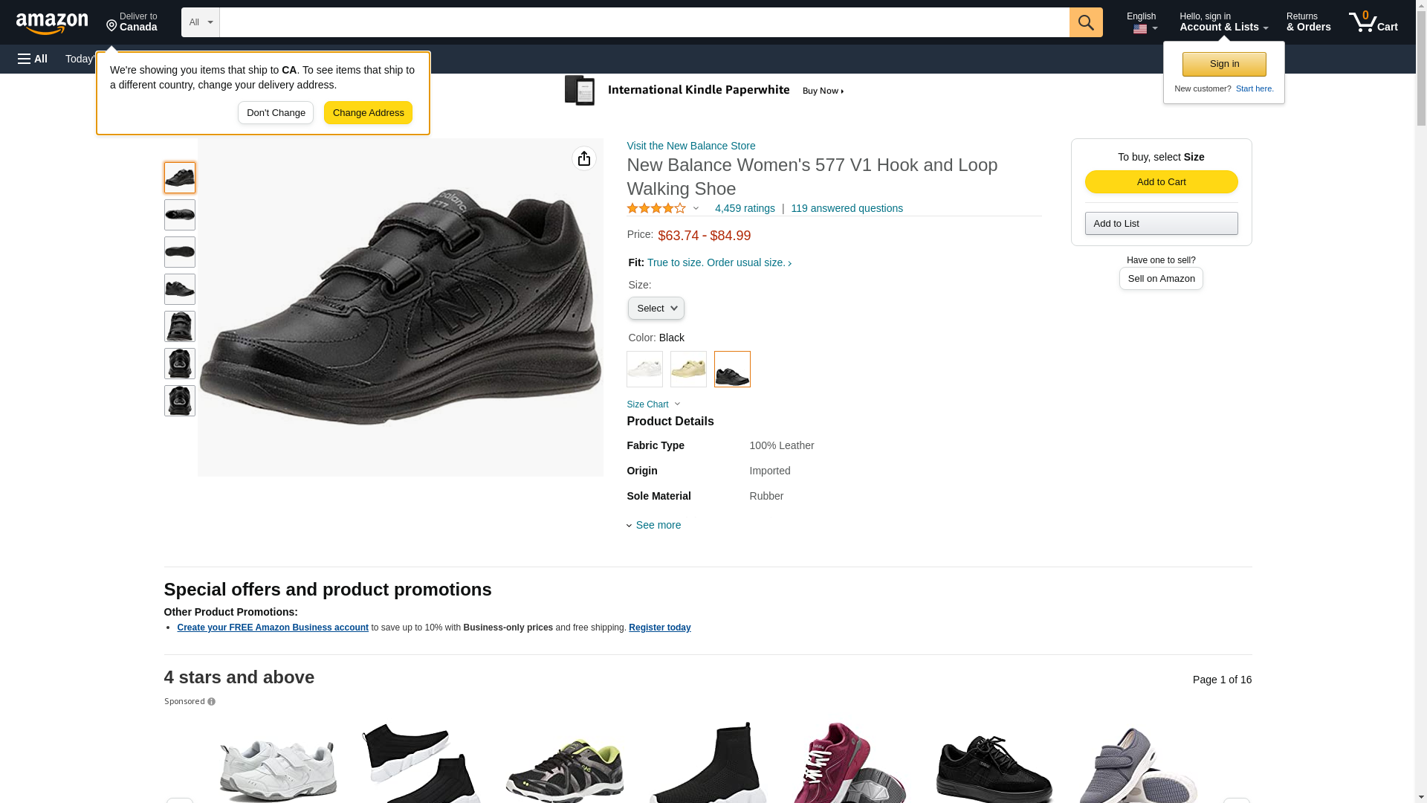
Task: Click the Add to Cart button
Action: pyautogui.click(x=1161, y=182)
